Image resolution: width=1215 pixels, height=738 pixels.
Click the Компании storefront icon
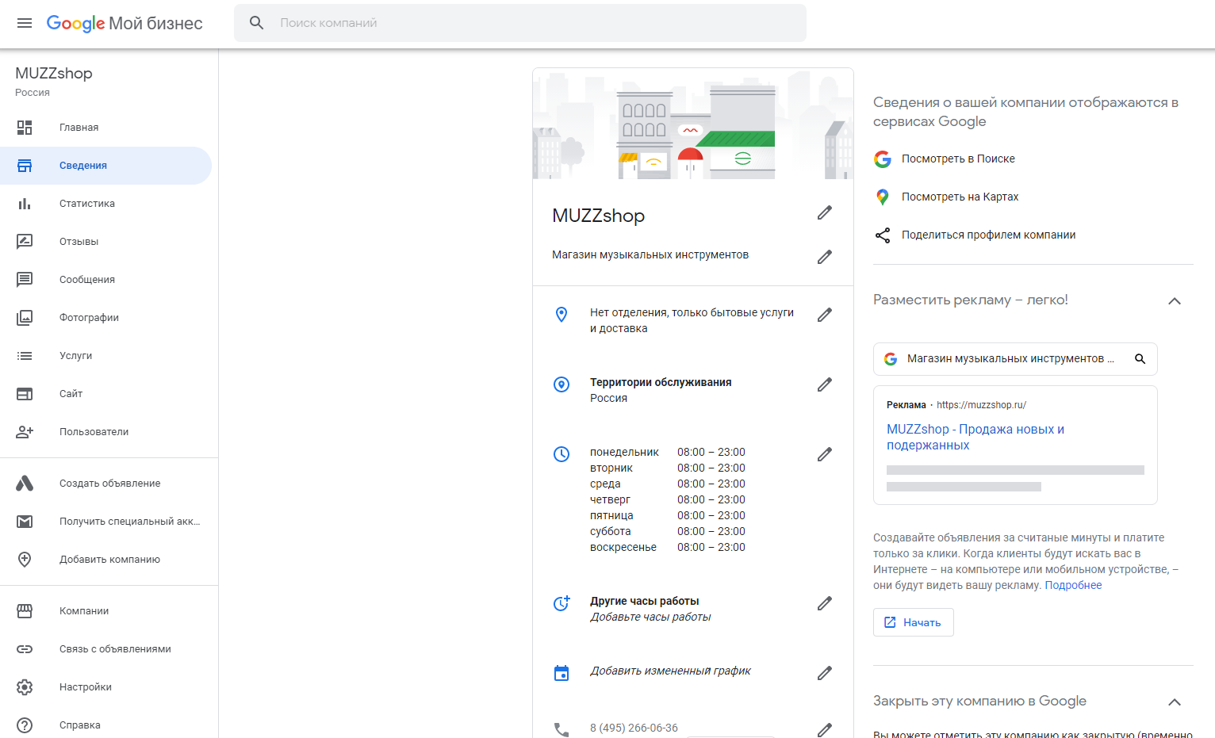click(x=25, y=611)
